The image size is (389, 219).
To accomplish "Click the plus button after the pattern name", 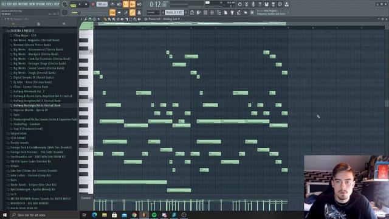I will click(186, 12).
